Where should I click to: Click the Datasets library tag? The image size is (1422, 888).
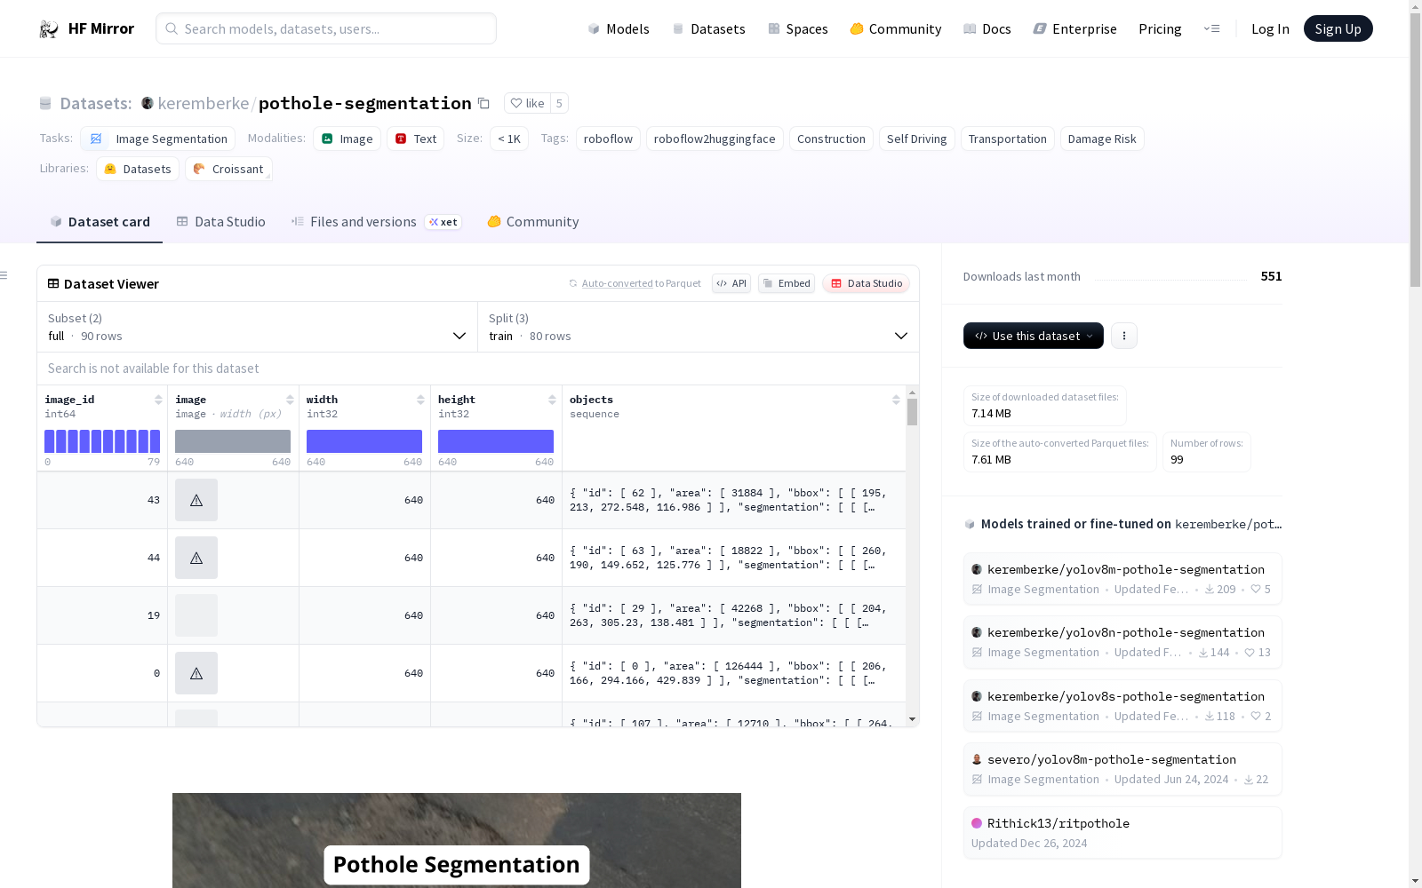point(138,169)
